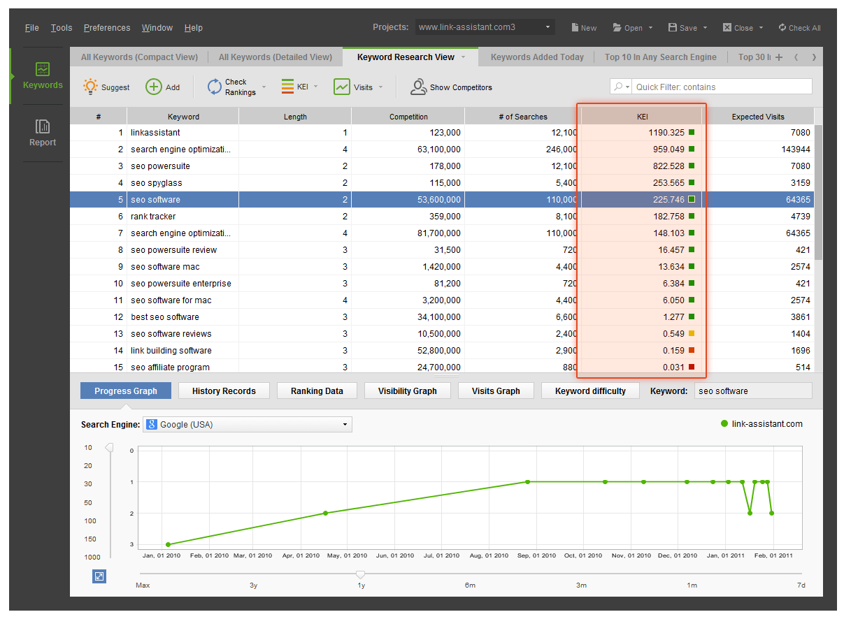This screenshot has width=844, height=619.
Task: Show the Visibility Graph
Action: (408, 391)
